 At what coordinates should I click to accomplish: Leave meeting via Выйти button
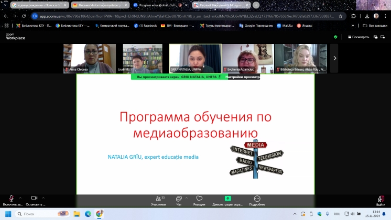click(x=381, y=201)
